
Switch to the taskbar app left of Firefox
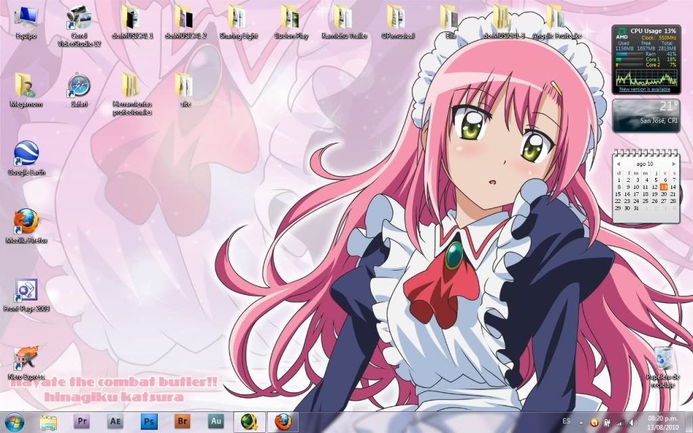click(249, 422)
